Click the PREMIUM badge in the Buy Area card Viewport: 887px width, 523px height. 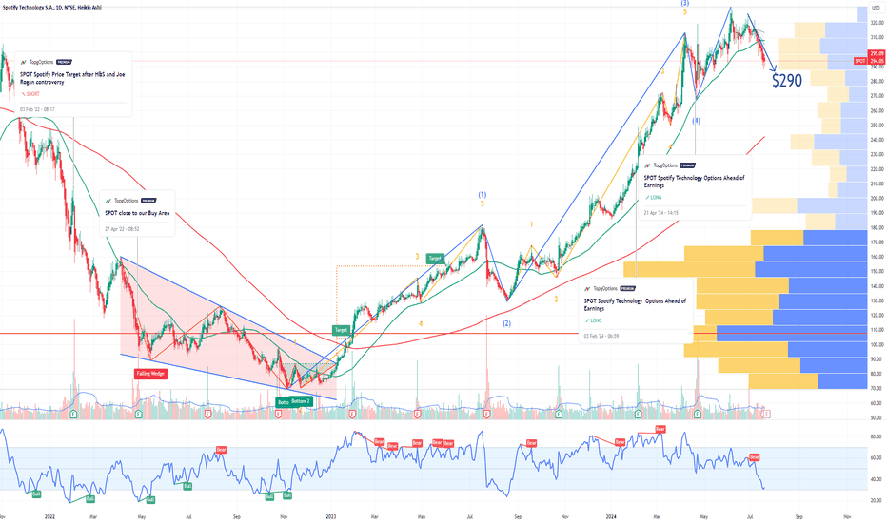[148, 200]
